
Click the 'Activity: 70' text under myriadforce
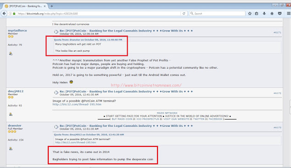15,45
